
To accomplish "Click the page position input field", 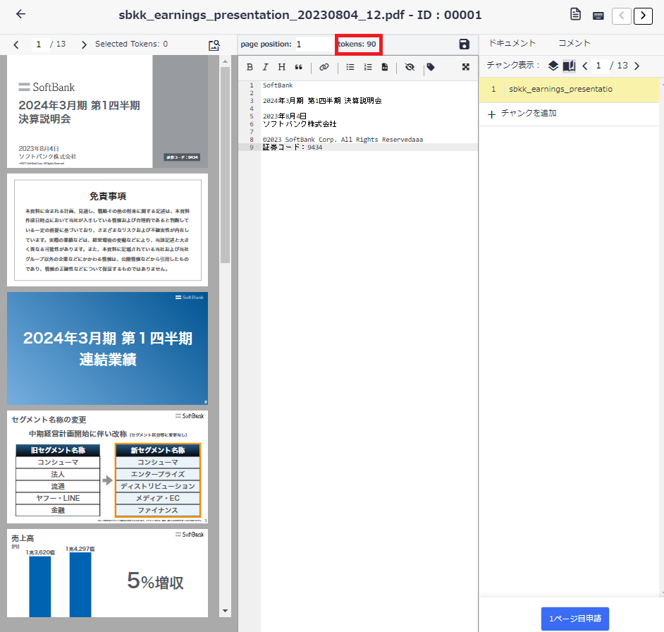I will click(x=314, y=44).
